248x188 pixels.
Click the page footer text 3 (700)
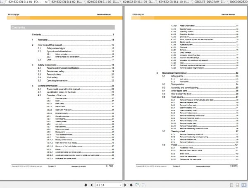click(109, 166)
